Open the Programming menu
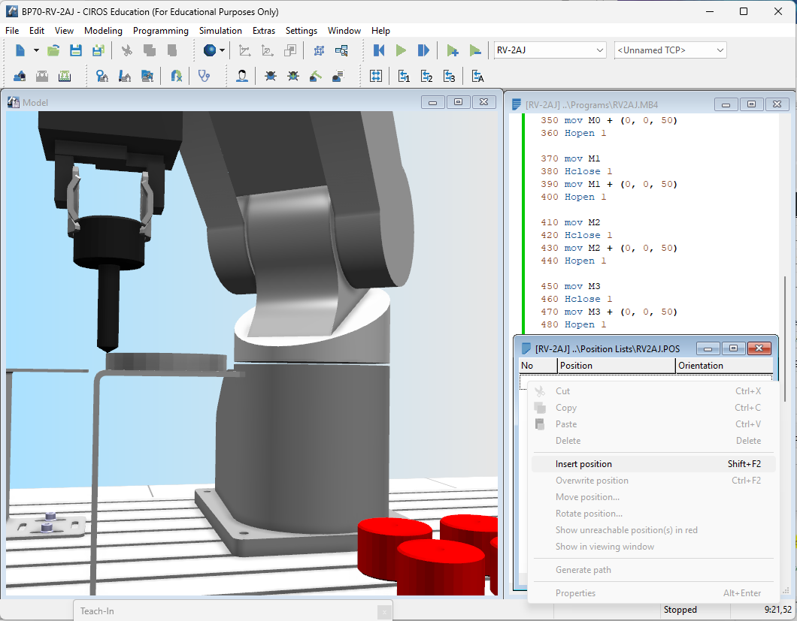This screenshot has width=797, height=621. coord(161,31)
